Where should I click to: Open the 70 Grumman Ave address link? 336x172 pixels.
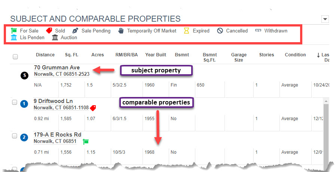tap(57, 68)
